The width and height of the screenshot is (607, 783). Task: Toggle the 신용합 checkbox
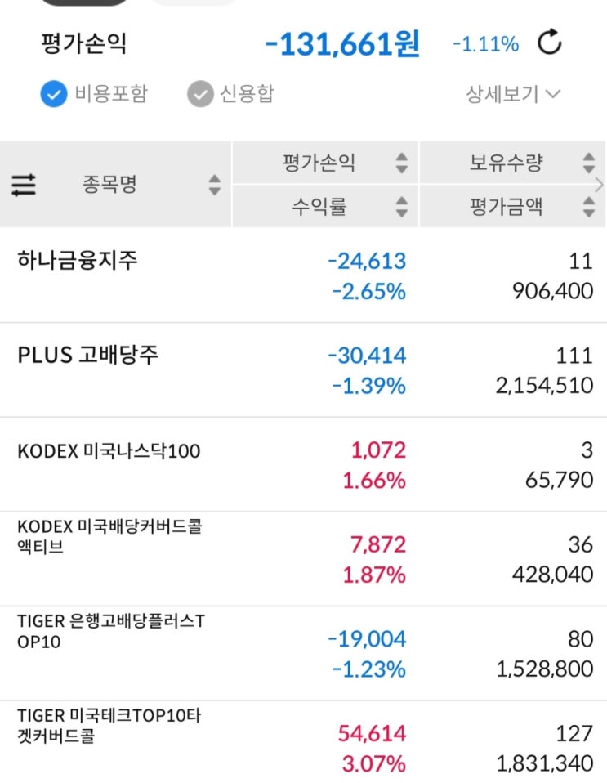[x=199, y=95]
